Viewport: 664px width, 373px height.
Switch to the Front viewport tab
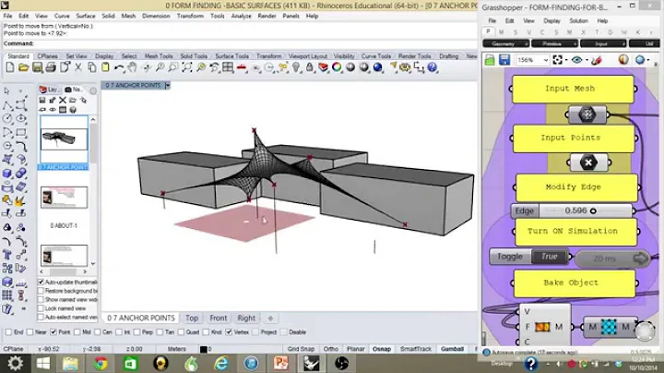(218, 318)
